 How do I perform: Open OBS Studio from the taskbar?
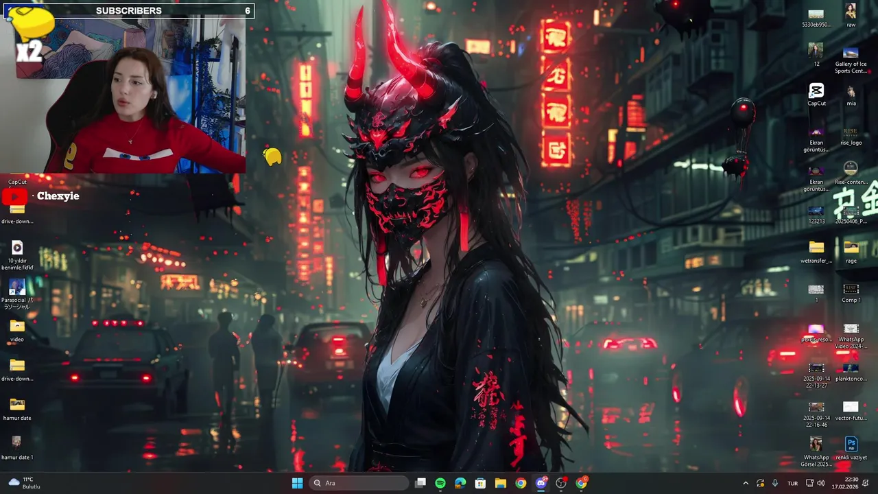(561, 483)
